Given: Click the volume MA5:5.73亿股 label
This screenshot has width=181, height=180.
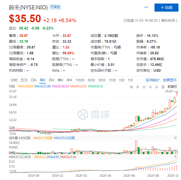Looking at the screenshot, I should (43, 138).
